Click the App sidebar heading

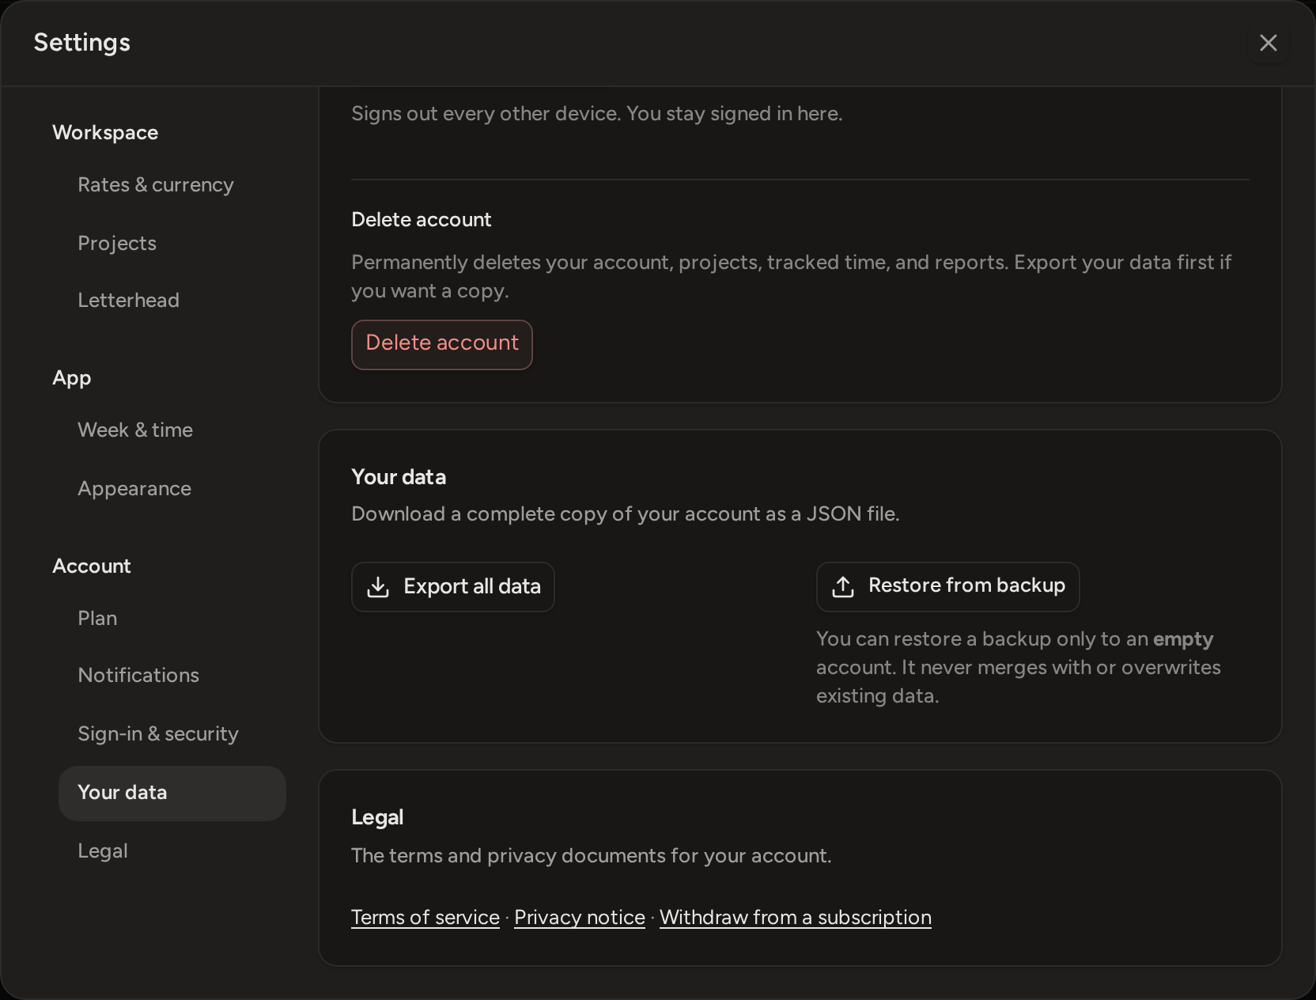click(x=72, y=378)
